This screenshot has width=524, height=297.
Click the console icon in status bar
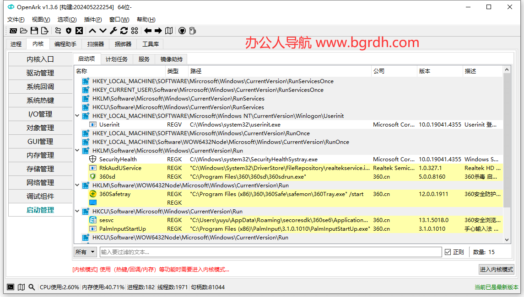[x=11, y=287]
